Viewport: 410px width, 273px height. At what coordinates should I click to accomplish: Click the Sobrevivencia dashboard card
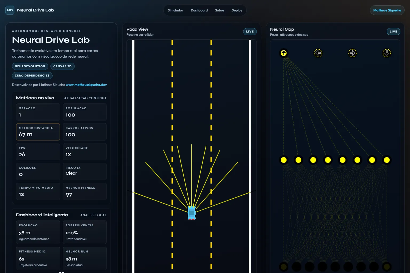85,232
